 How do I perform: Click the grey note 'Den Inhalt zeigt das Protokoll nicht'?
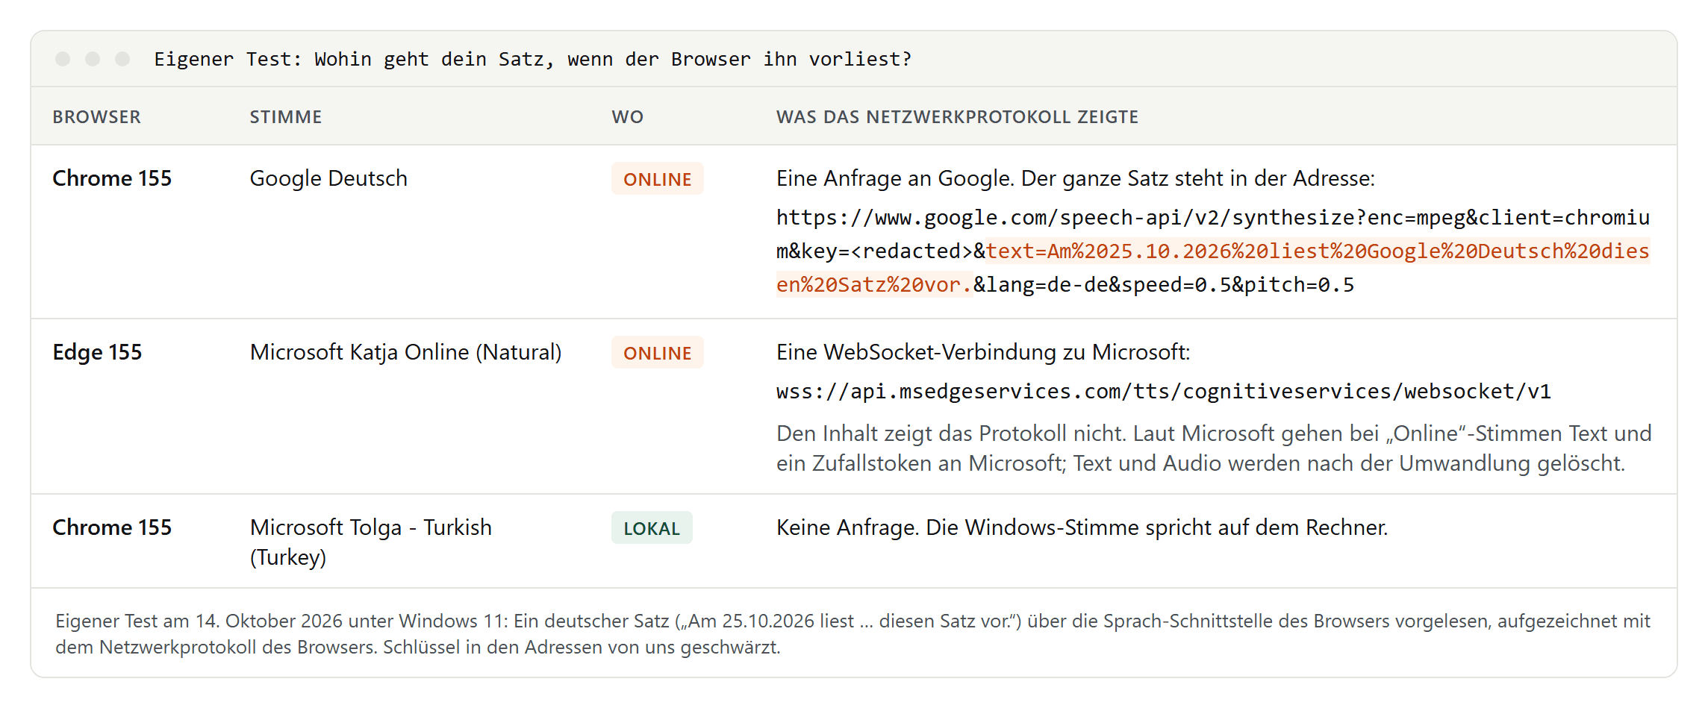[1214, 448]
